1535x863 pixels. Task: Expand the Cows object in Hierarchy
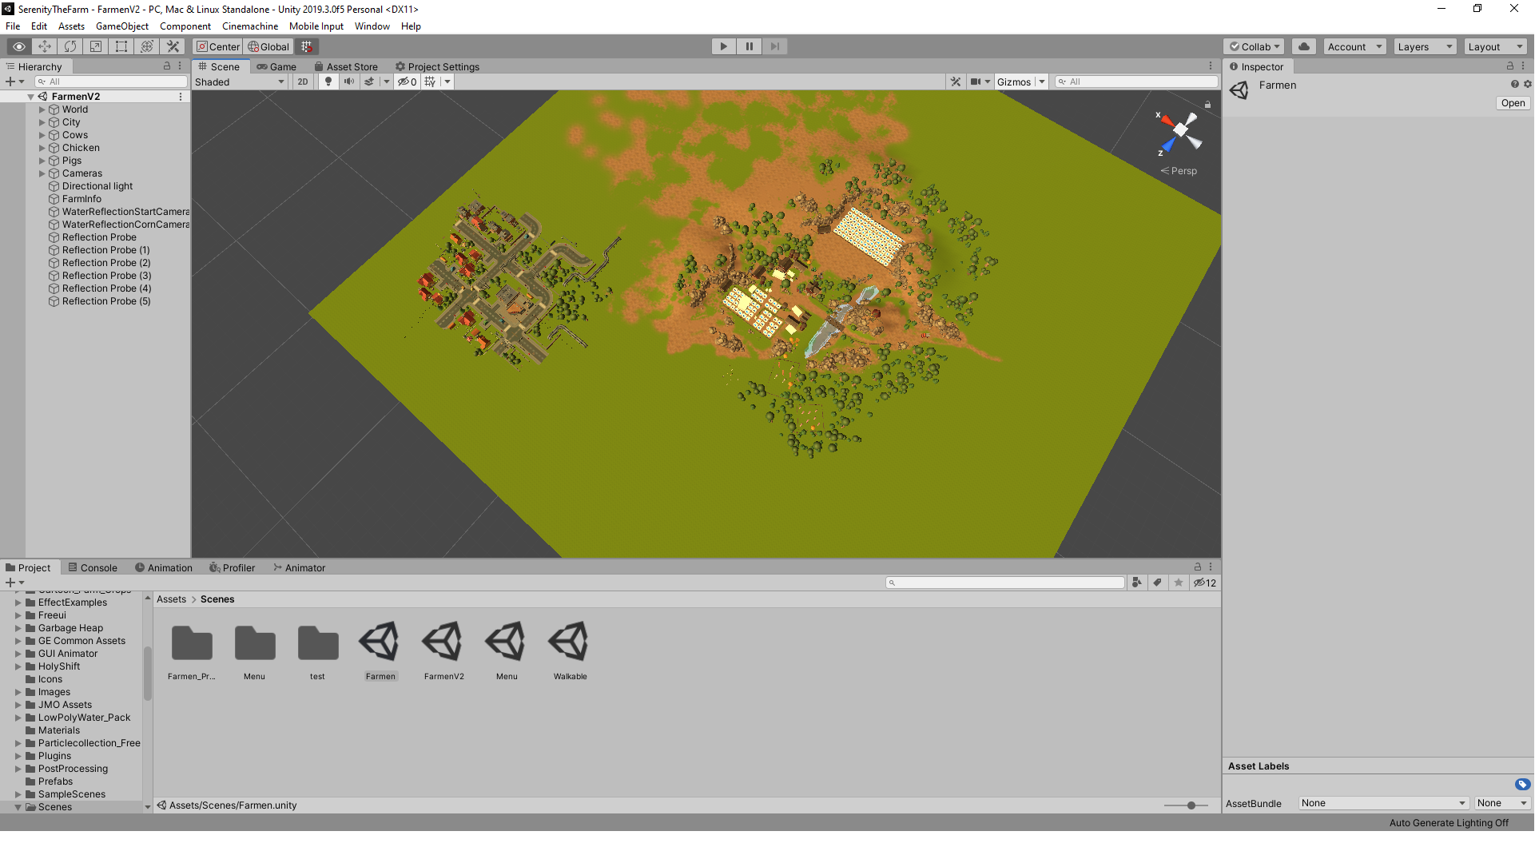(42, 135)
